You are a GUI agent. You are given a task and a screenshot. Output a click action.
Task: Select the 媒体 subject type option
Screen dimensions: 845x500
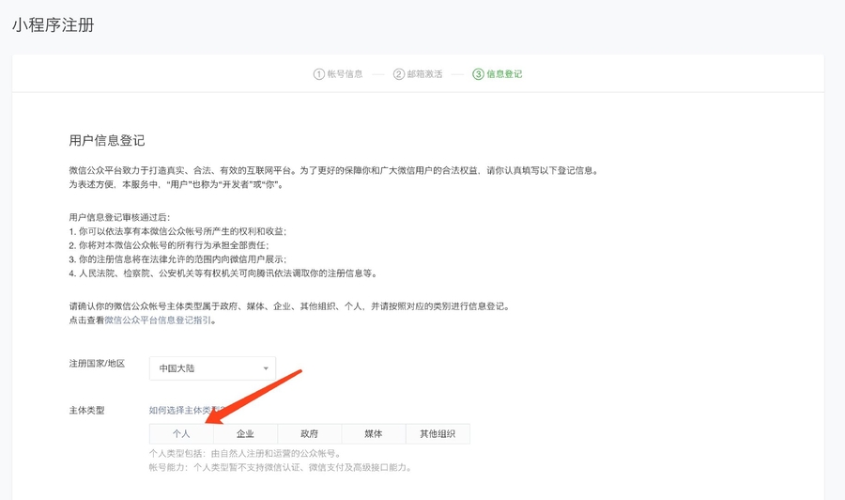374,434
